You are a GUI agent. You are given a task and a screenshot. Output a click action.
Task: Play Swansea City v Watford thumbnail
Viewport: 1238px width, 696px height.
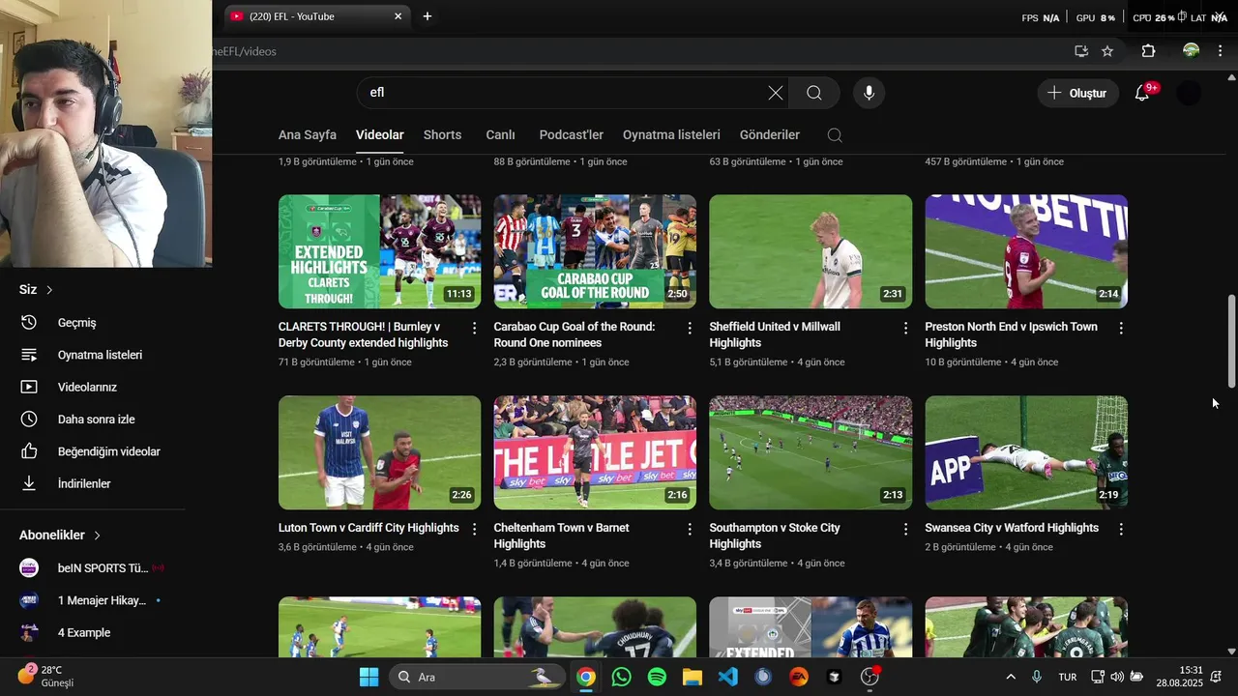(1026, 452)
